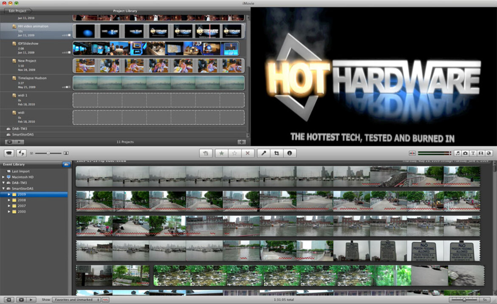The width and height of the screenshot is (497, 304).
Task: Select the HH video animation project
Action: pyautogui.click(x=36, y=31)
